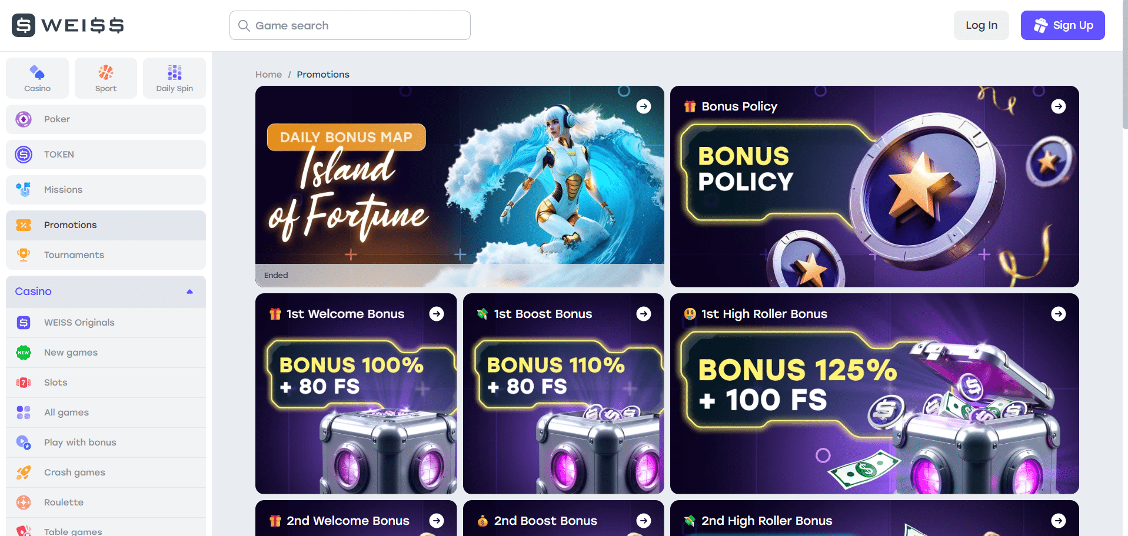
Task: Open arrow on Bonus Policy card
Action: 1059,106
